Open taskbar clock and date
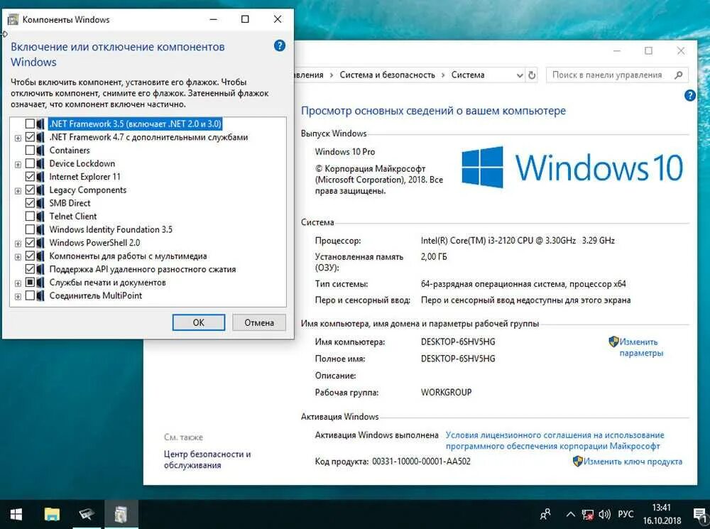Viewport: 710px width, 529px height. [662, 514]
